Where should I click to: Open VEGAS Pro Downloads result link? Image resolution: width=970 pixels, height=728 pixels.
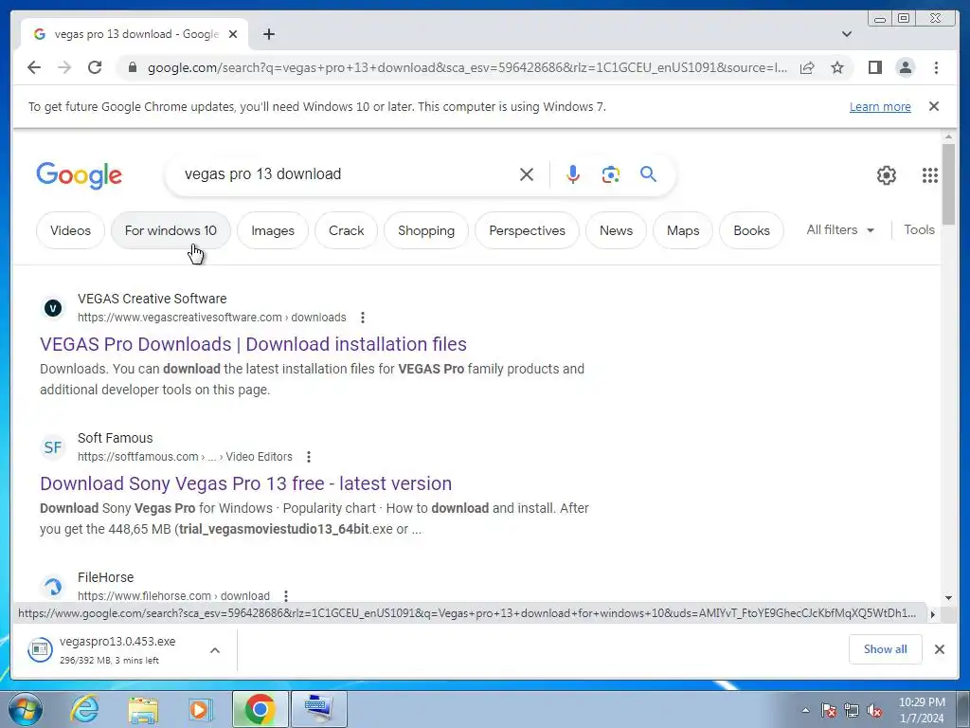(253, 344)
